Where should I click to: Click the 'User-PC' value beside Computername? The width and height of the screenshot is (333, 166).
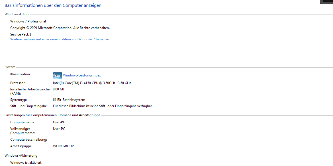pos(59,122)
